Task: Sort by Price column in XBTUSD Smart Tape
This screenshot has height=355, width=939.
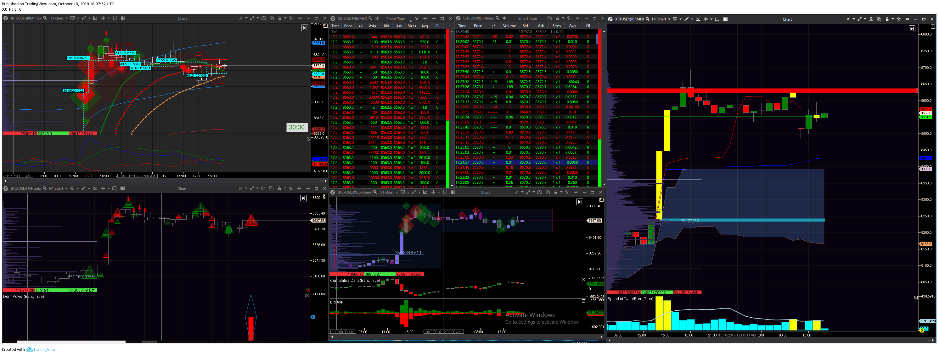Action: pyautogui.click(x=348, y=26)
